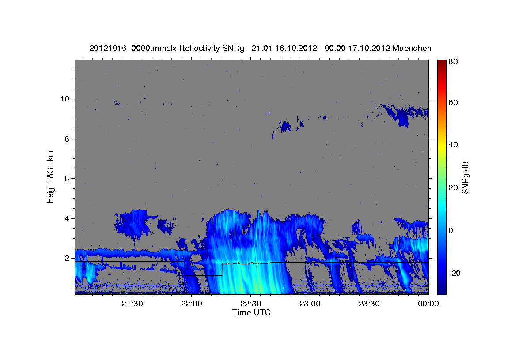The height and width of the screenshot is (353, 530).
Task: Click the '23:30' time tick label
Action: pyautogui.click(x=369, y=304)
